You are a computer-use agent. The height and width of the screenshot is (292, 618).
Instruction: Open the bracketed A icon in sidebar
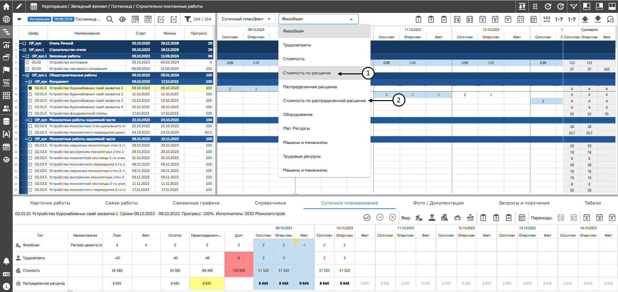[x=6, y=134]
